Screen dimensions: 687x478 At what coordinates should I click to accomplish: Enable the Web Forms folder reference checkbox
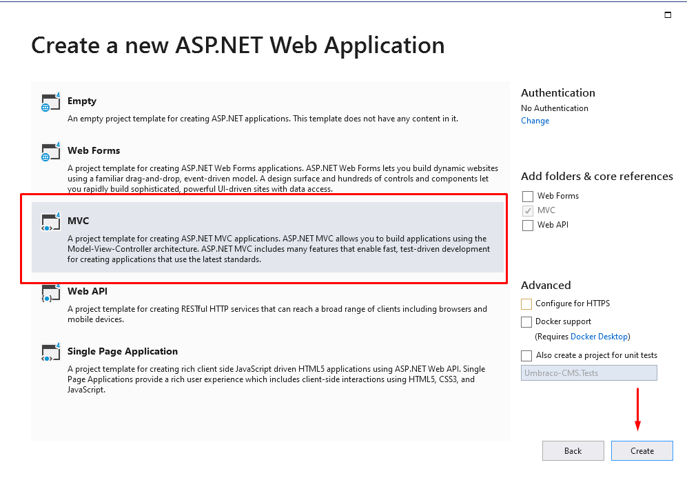528,196
